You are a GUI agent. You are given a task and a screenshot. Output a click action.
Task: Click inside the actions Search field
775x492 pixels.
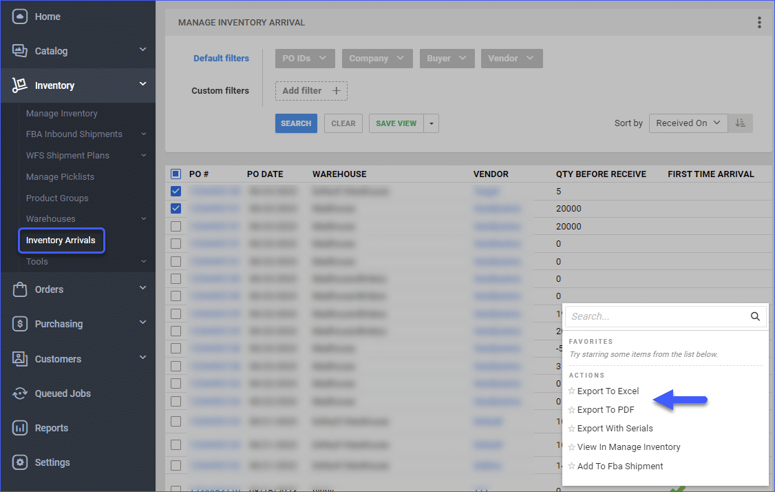[x=657, y=316]
